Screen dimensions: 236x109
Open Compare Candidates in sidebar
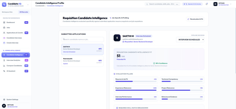16,66
